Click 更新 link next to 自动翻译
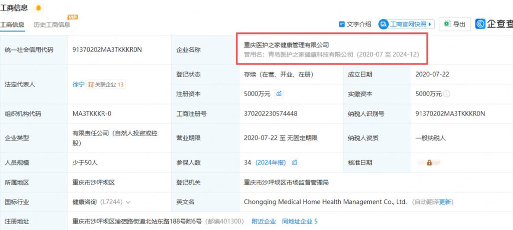Viewport: 513px width, 230px height. tap(445, 202)
